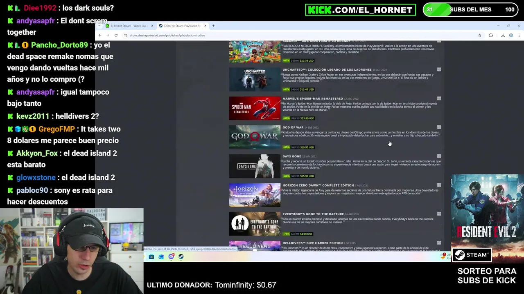Click the God of War $19.99 USD price
The image size is (524, 294).
coord(307,147)
